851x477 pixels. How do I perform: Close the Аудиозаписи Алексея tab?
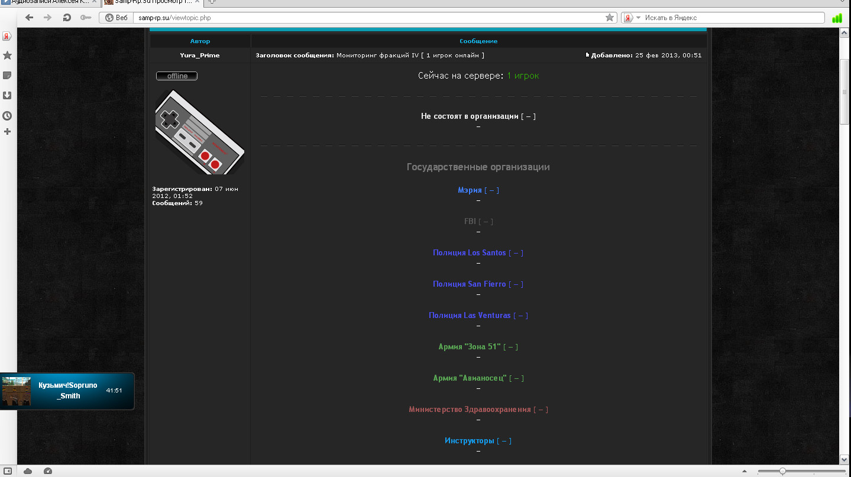(93, 2)
